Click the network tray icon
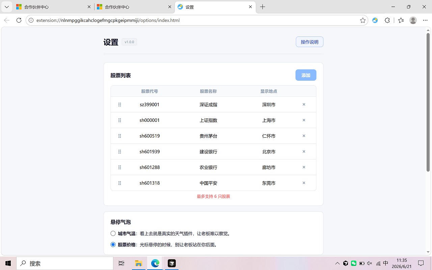 click(378, 263)
